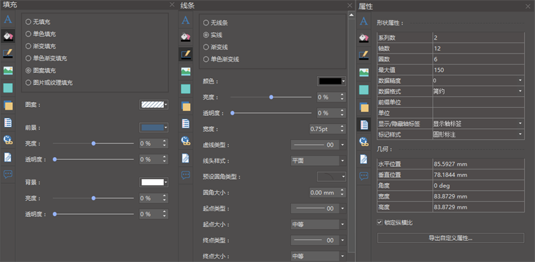The height and width of the screenshot is (262, 535).
Task: Click 最大值 value 150 cell
Action: tap(478, 69)
